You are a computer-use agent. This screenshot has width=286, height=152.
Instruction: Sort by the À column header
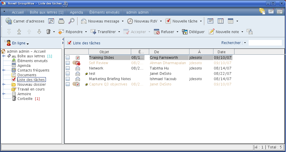click(201, 52)
